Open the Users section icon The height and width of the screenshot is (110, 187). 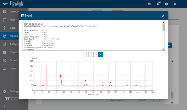pyautogui.click(x=5, y=68)
